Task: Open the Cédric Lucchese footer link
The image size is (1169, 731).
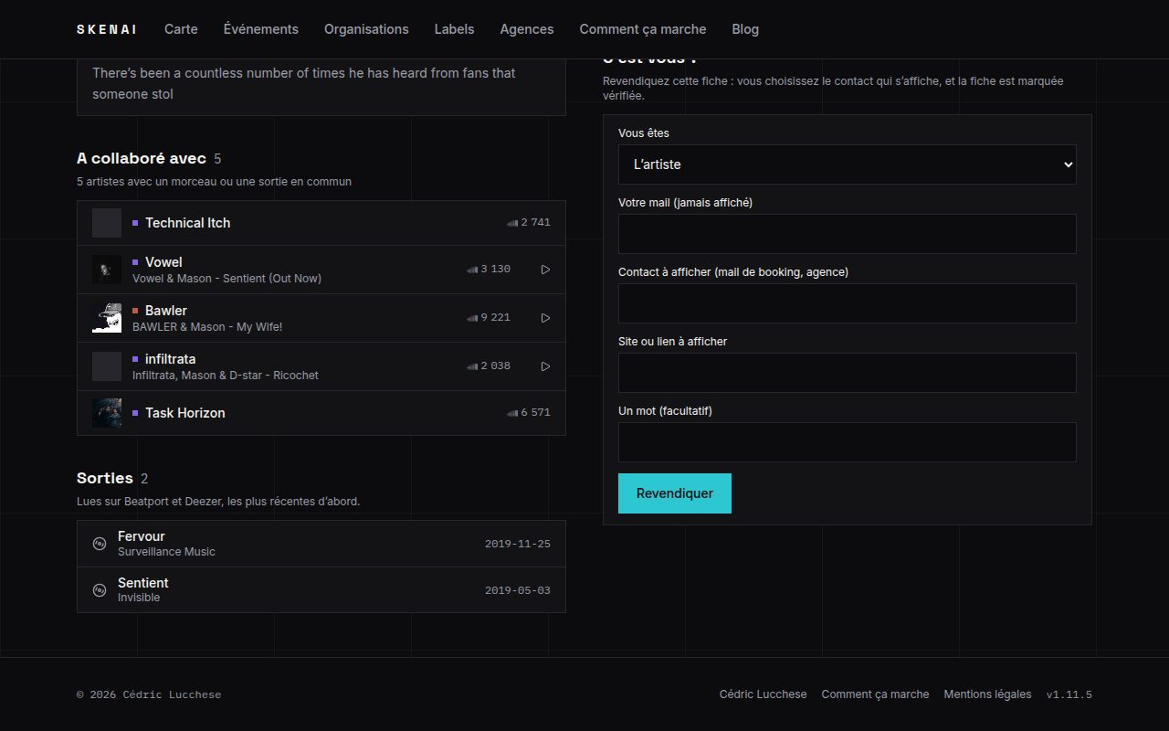Action: point(764,694)
